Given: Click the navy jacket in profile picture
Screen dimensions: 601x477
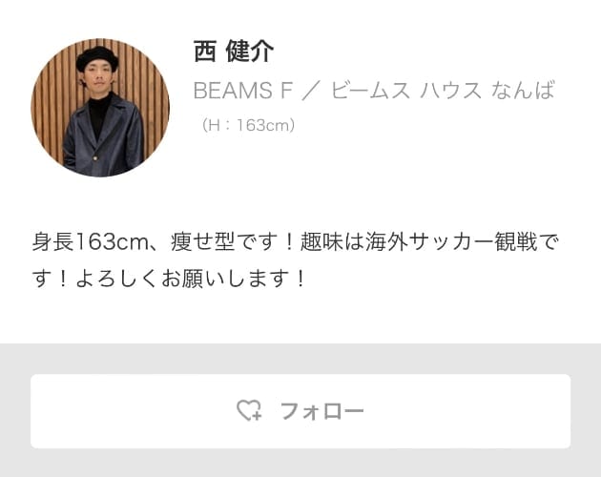Looking at the screenshot, I should 104,138.
